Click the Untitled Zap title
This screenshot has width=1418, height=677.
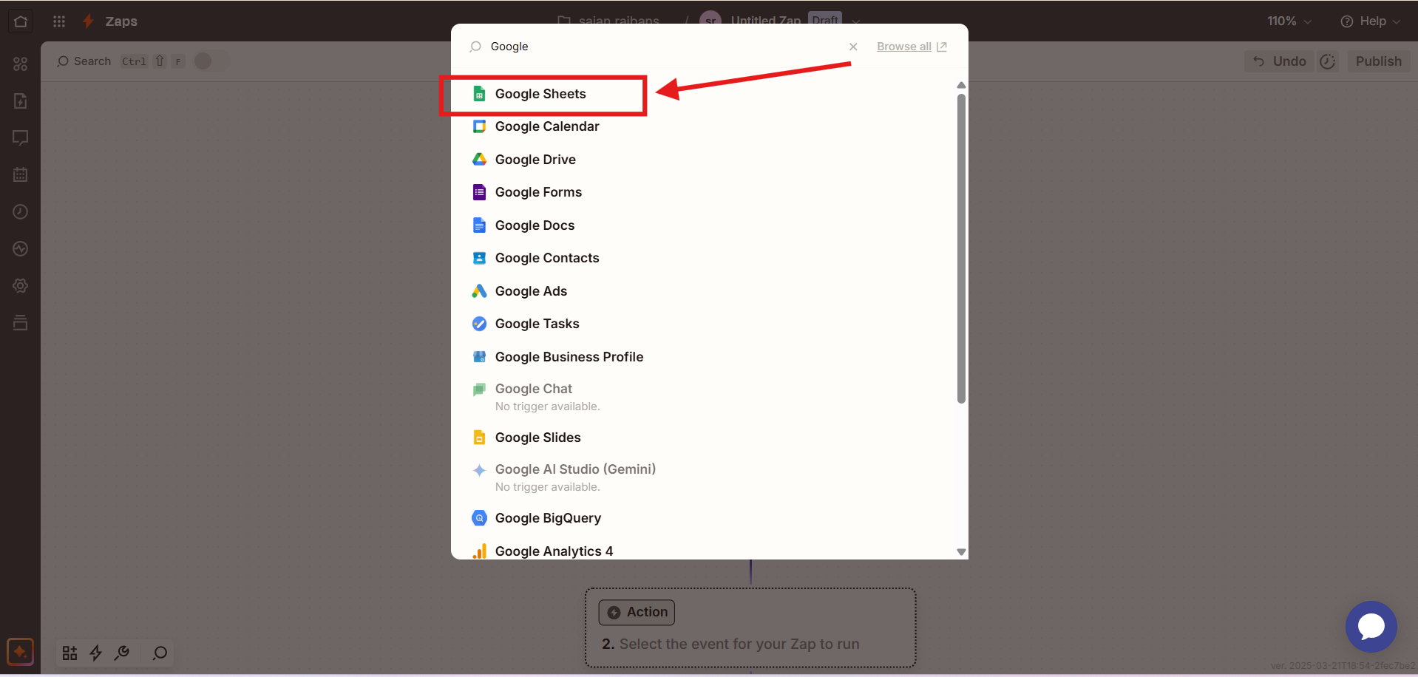click(x=765, y=20)
